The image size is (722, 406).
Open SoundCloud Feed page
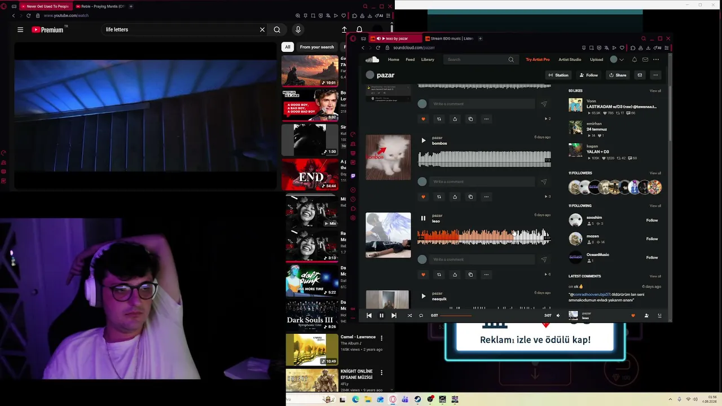coord(410,59)
